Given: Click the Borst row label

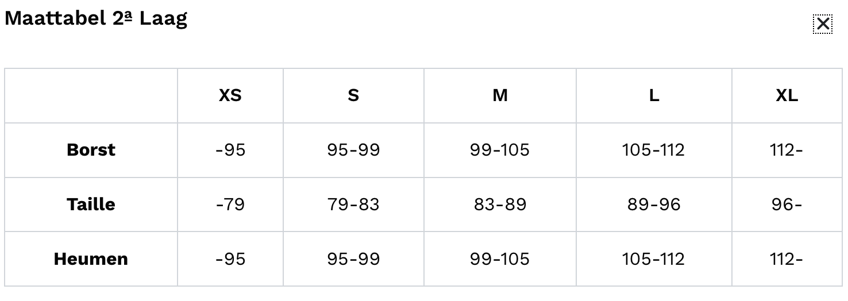Looking at the screenshot, I should (91, 150).
